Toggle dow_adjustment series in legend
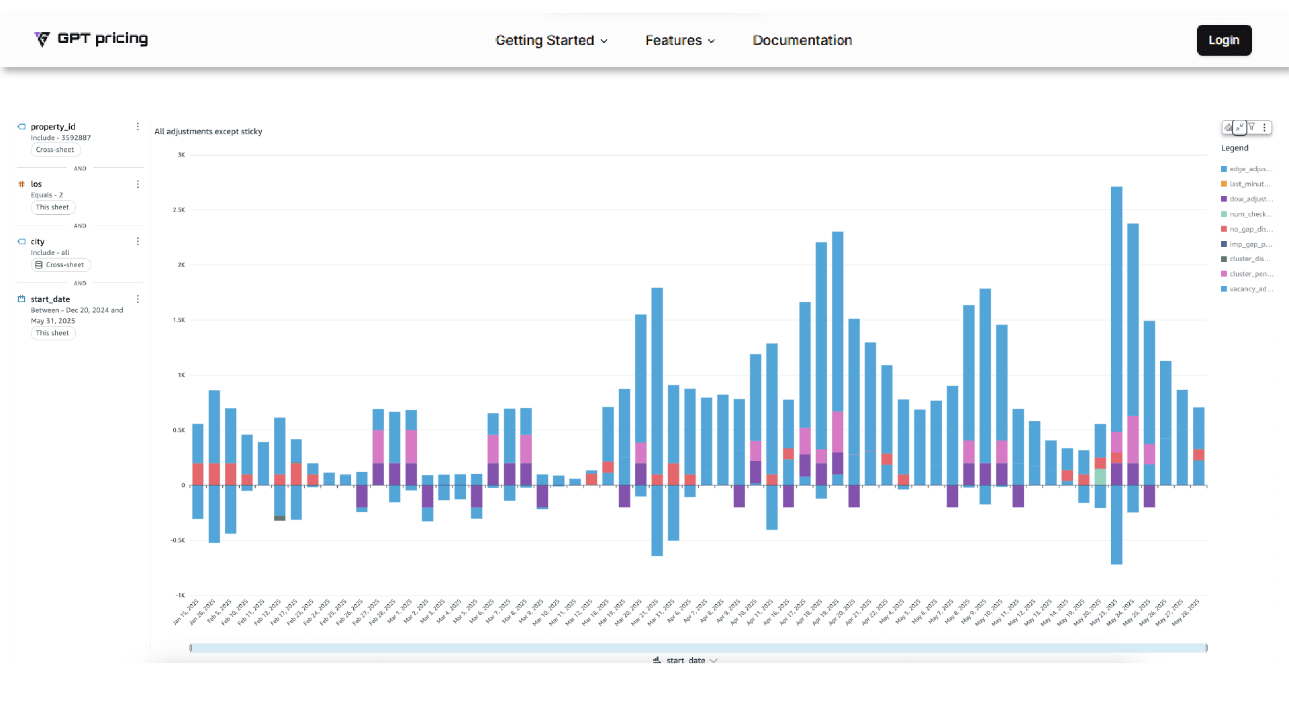1289x725 pixels. pos(1250,199)
